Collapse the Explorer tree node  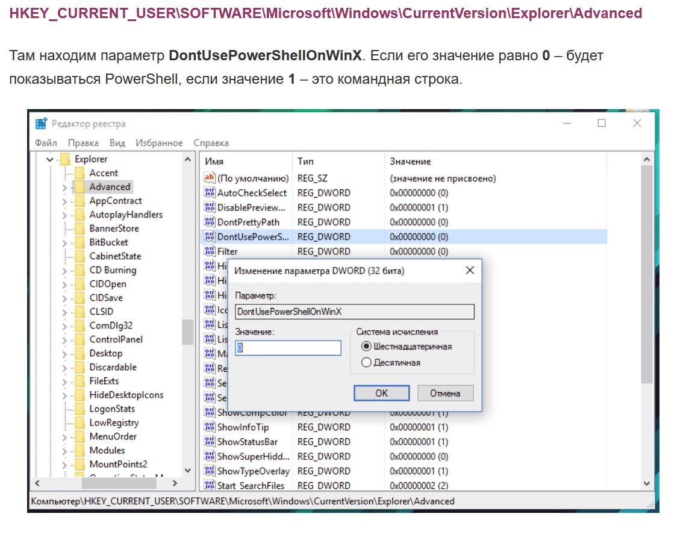[x=50, y=159]
